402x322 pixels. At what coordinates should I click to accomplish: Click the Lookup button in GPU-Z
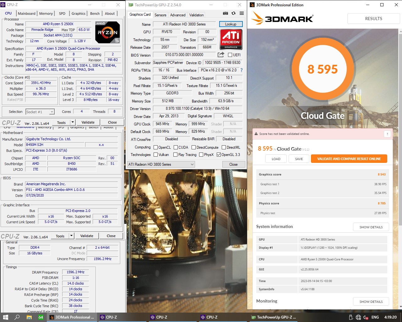pos(231,24)
